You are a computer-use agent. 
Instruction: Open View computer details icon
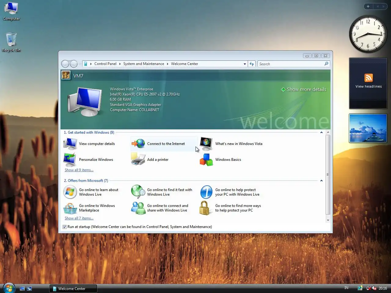pos(70,144)
